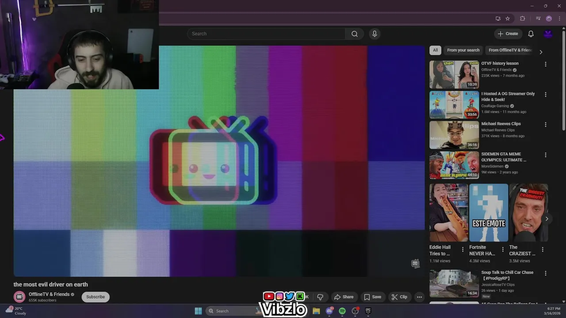The image size is (566, 318).
Task: Show more filter chips with right arrow
Action: (x=541, y=52)
